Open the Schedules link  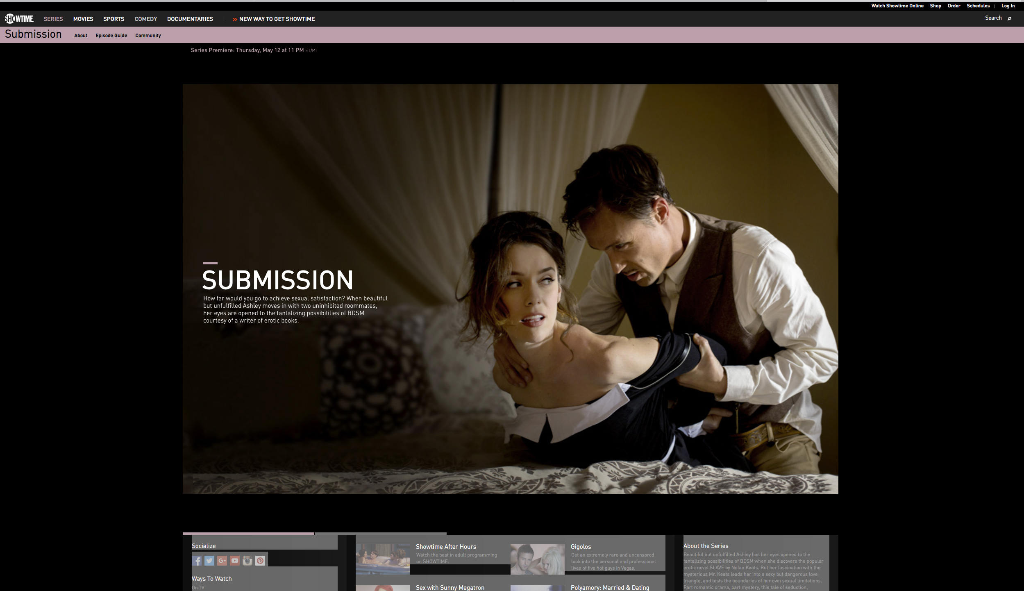click(x=978, y=6)
